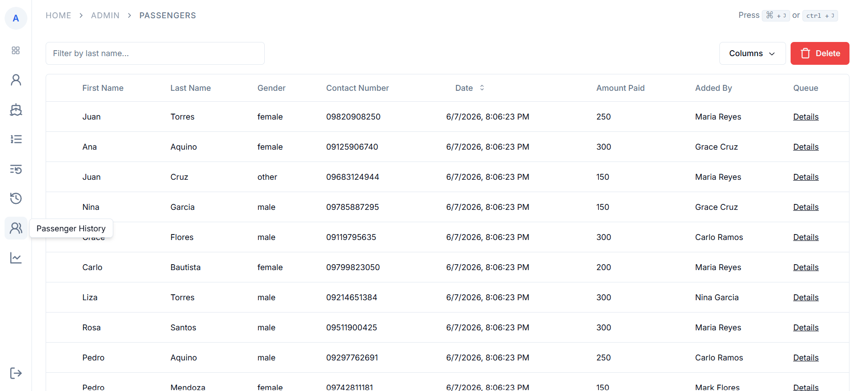Open Passenger History sidebar icon
This screenshot has height=391, width=865.
click(x=16, y=228)
